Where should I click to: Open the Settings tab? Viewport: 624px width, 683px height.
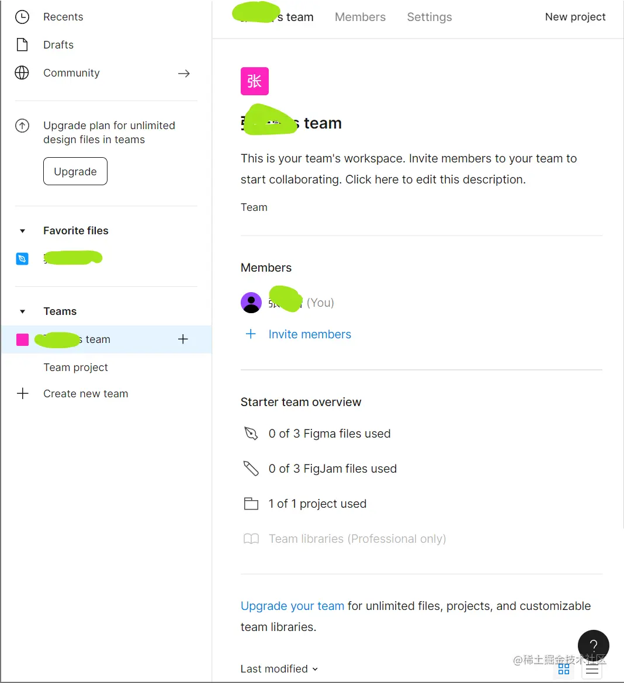click(x=429, y=17)
